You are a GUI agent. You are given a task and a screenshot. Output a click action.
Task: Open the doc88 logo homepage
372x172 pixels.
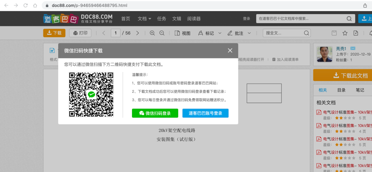[78, 19]
